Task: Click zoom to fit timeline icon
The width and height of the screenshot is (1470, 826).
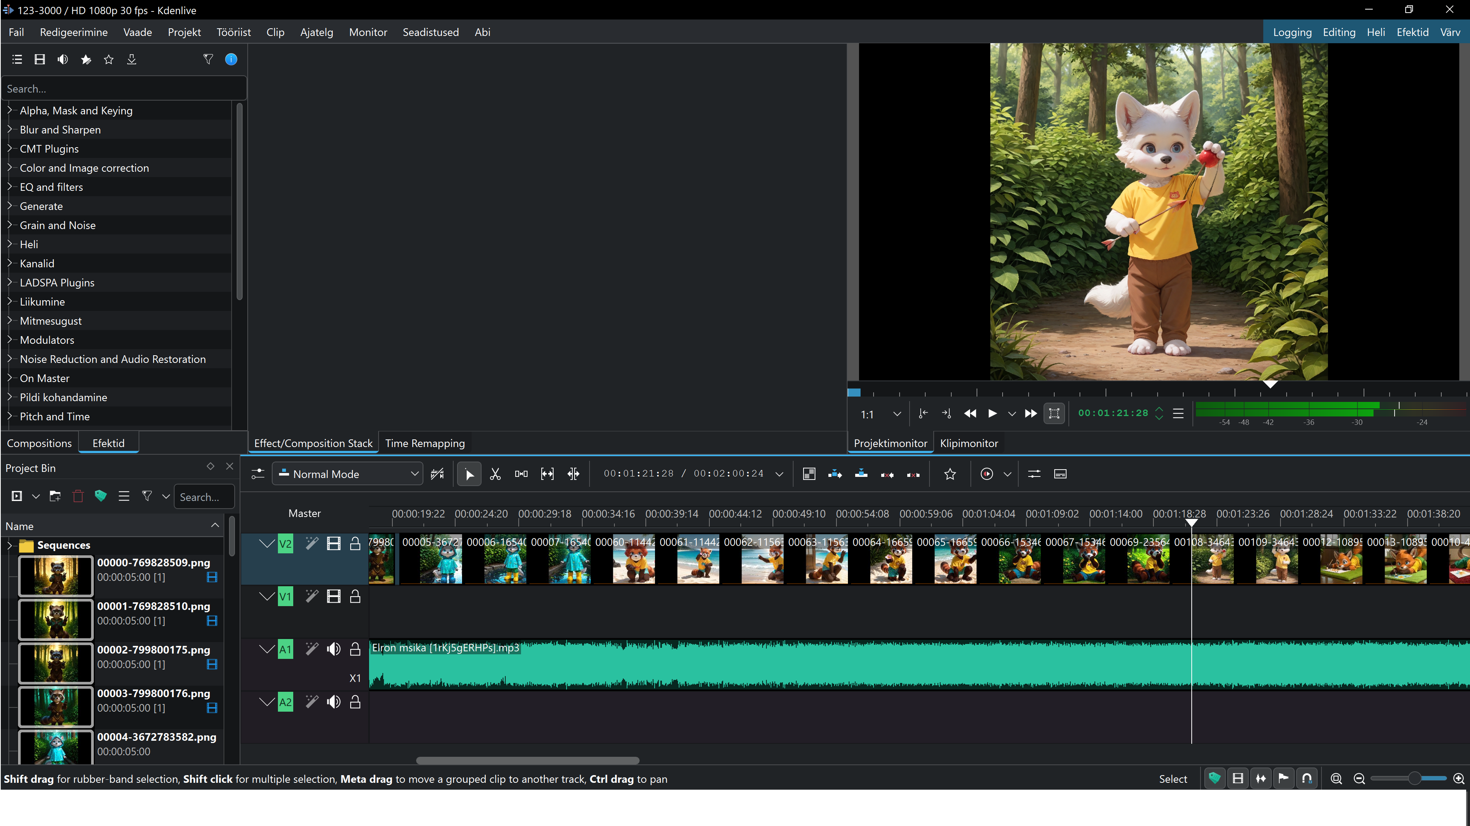Action: click(1336, 779)
